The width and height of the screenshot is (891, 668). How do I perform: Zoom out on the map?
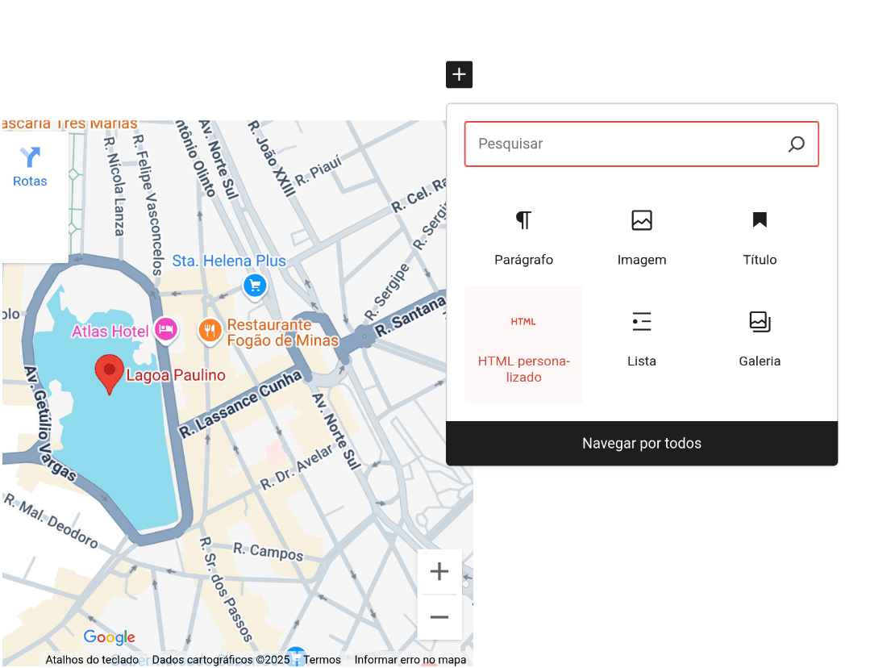439,617
